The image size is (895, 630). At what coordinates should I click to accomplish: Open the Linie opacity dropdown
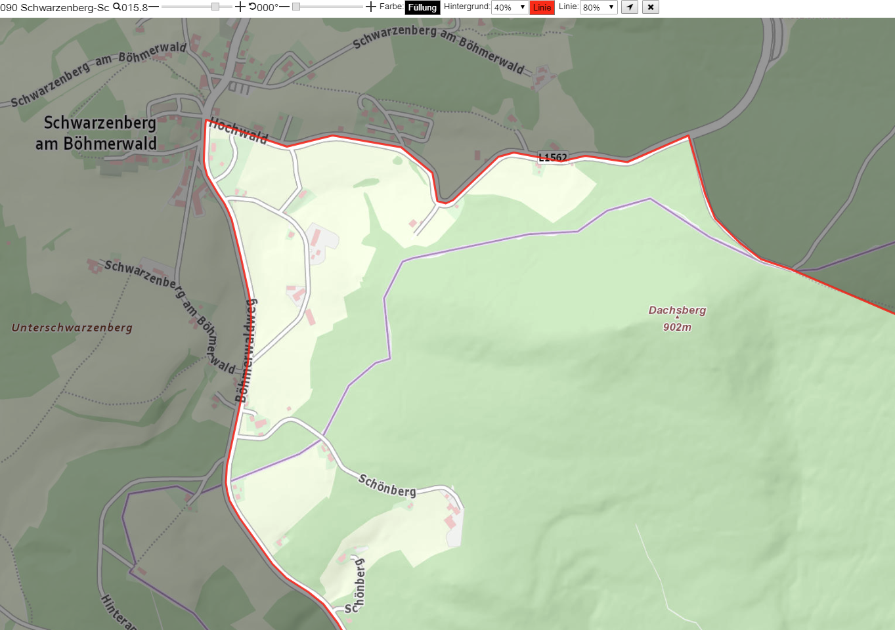tap(598, 7)
